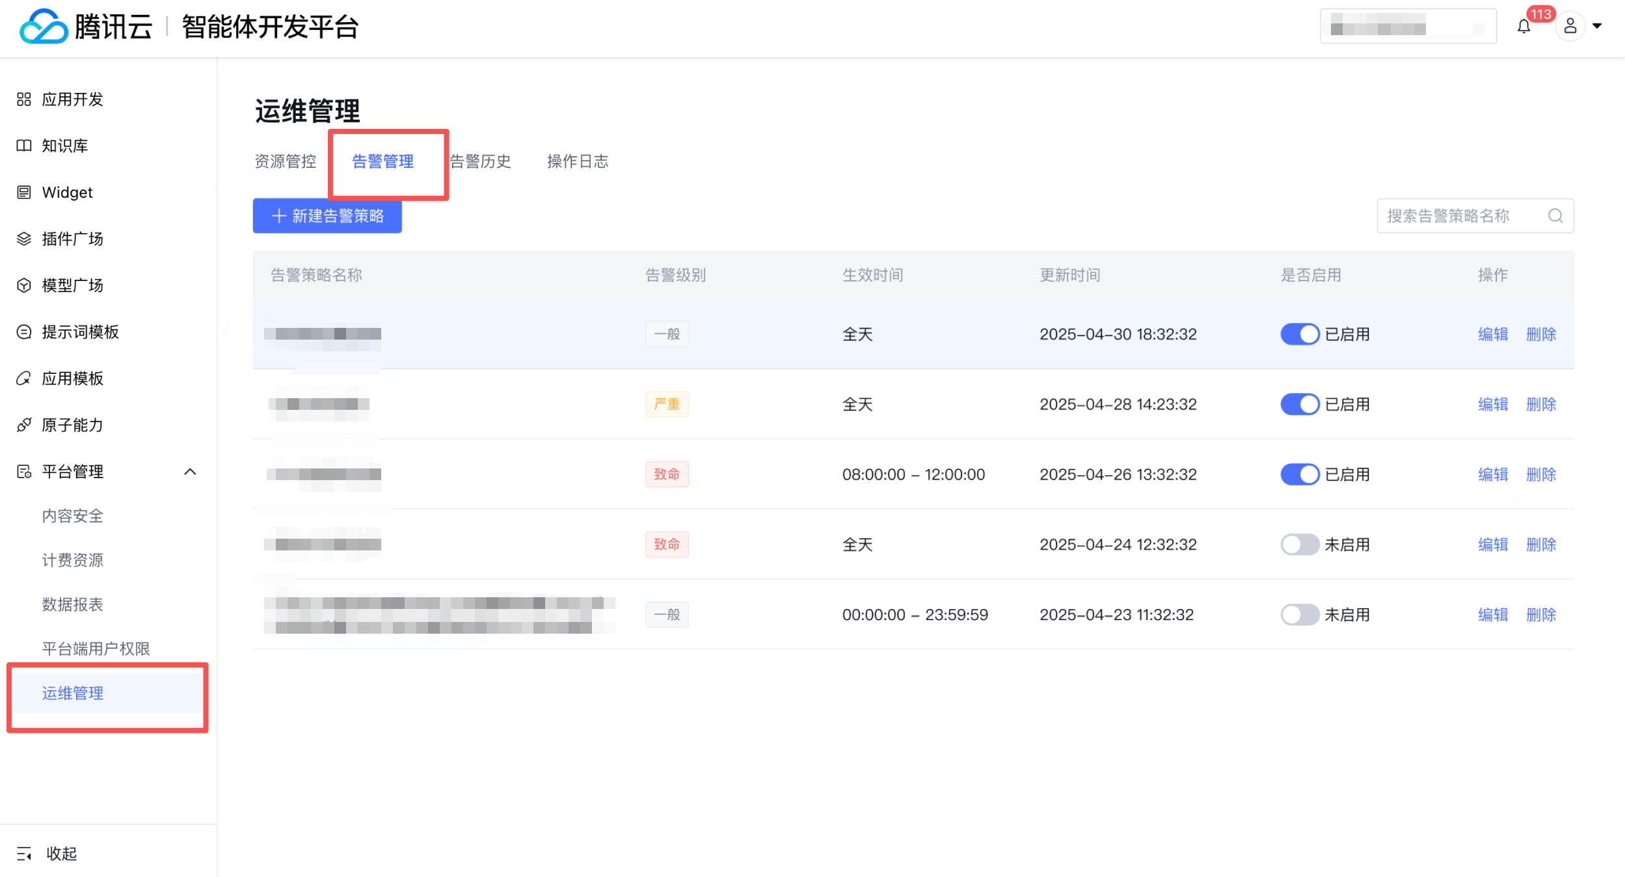Click the search magnifier icon
Image resolution: width=1625 pixels, height=877 pixels.
(x=1555, y=216)
